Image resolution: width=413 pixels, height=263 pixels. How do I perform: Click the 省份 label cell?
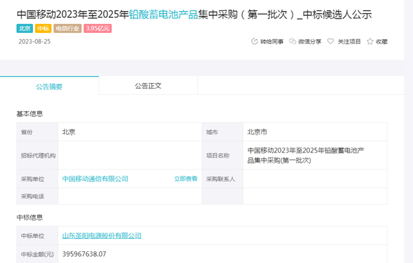(37, 132)
